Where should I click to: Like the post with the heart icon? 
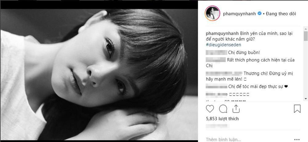coord(210,109)
